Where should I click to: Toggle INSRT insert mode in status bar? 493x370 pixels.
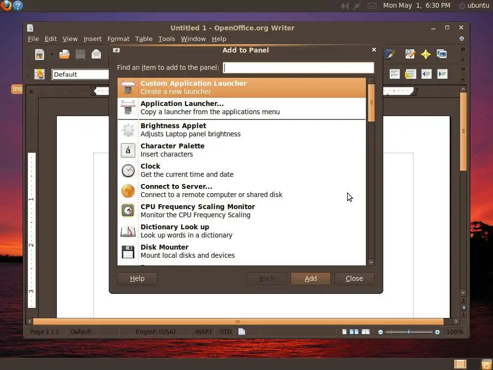[x=203, y=331]
